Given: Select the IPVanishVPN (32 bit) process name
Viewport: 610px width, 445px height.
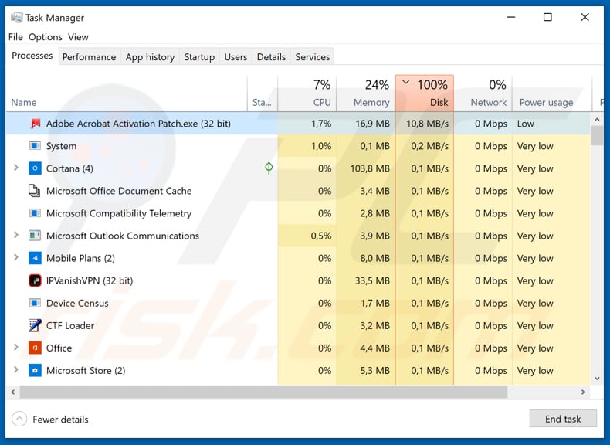Looking at the screenshot, I should tap(90, 280).
